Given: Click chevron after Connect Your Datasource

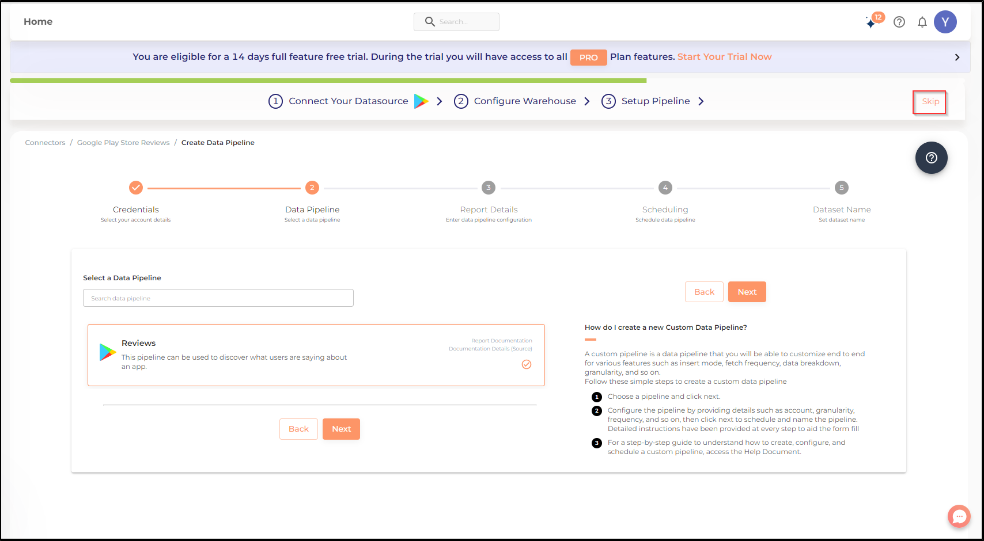Looking at the screenshot, I should tap(440, 101).
